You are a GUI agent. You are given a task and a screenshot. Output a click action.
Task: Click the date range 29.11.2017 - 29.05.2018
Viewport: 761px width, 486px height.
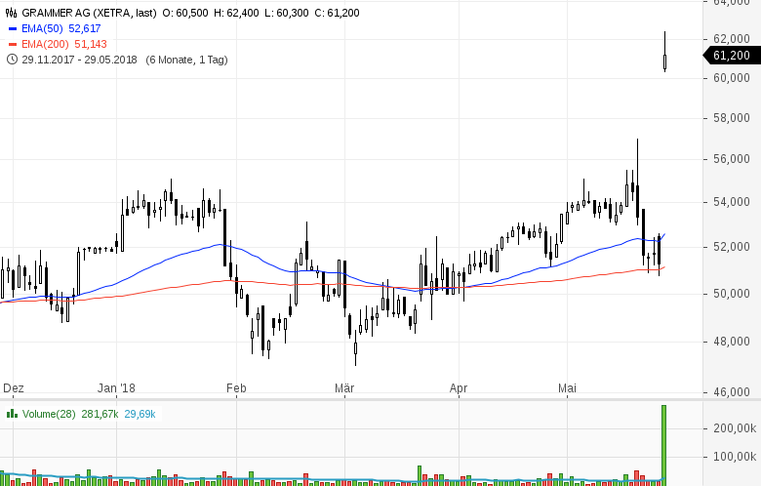pyautogui.click(x=80, y=60)
